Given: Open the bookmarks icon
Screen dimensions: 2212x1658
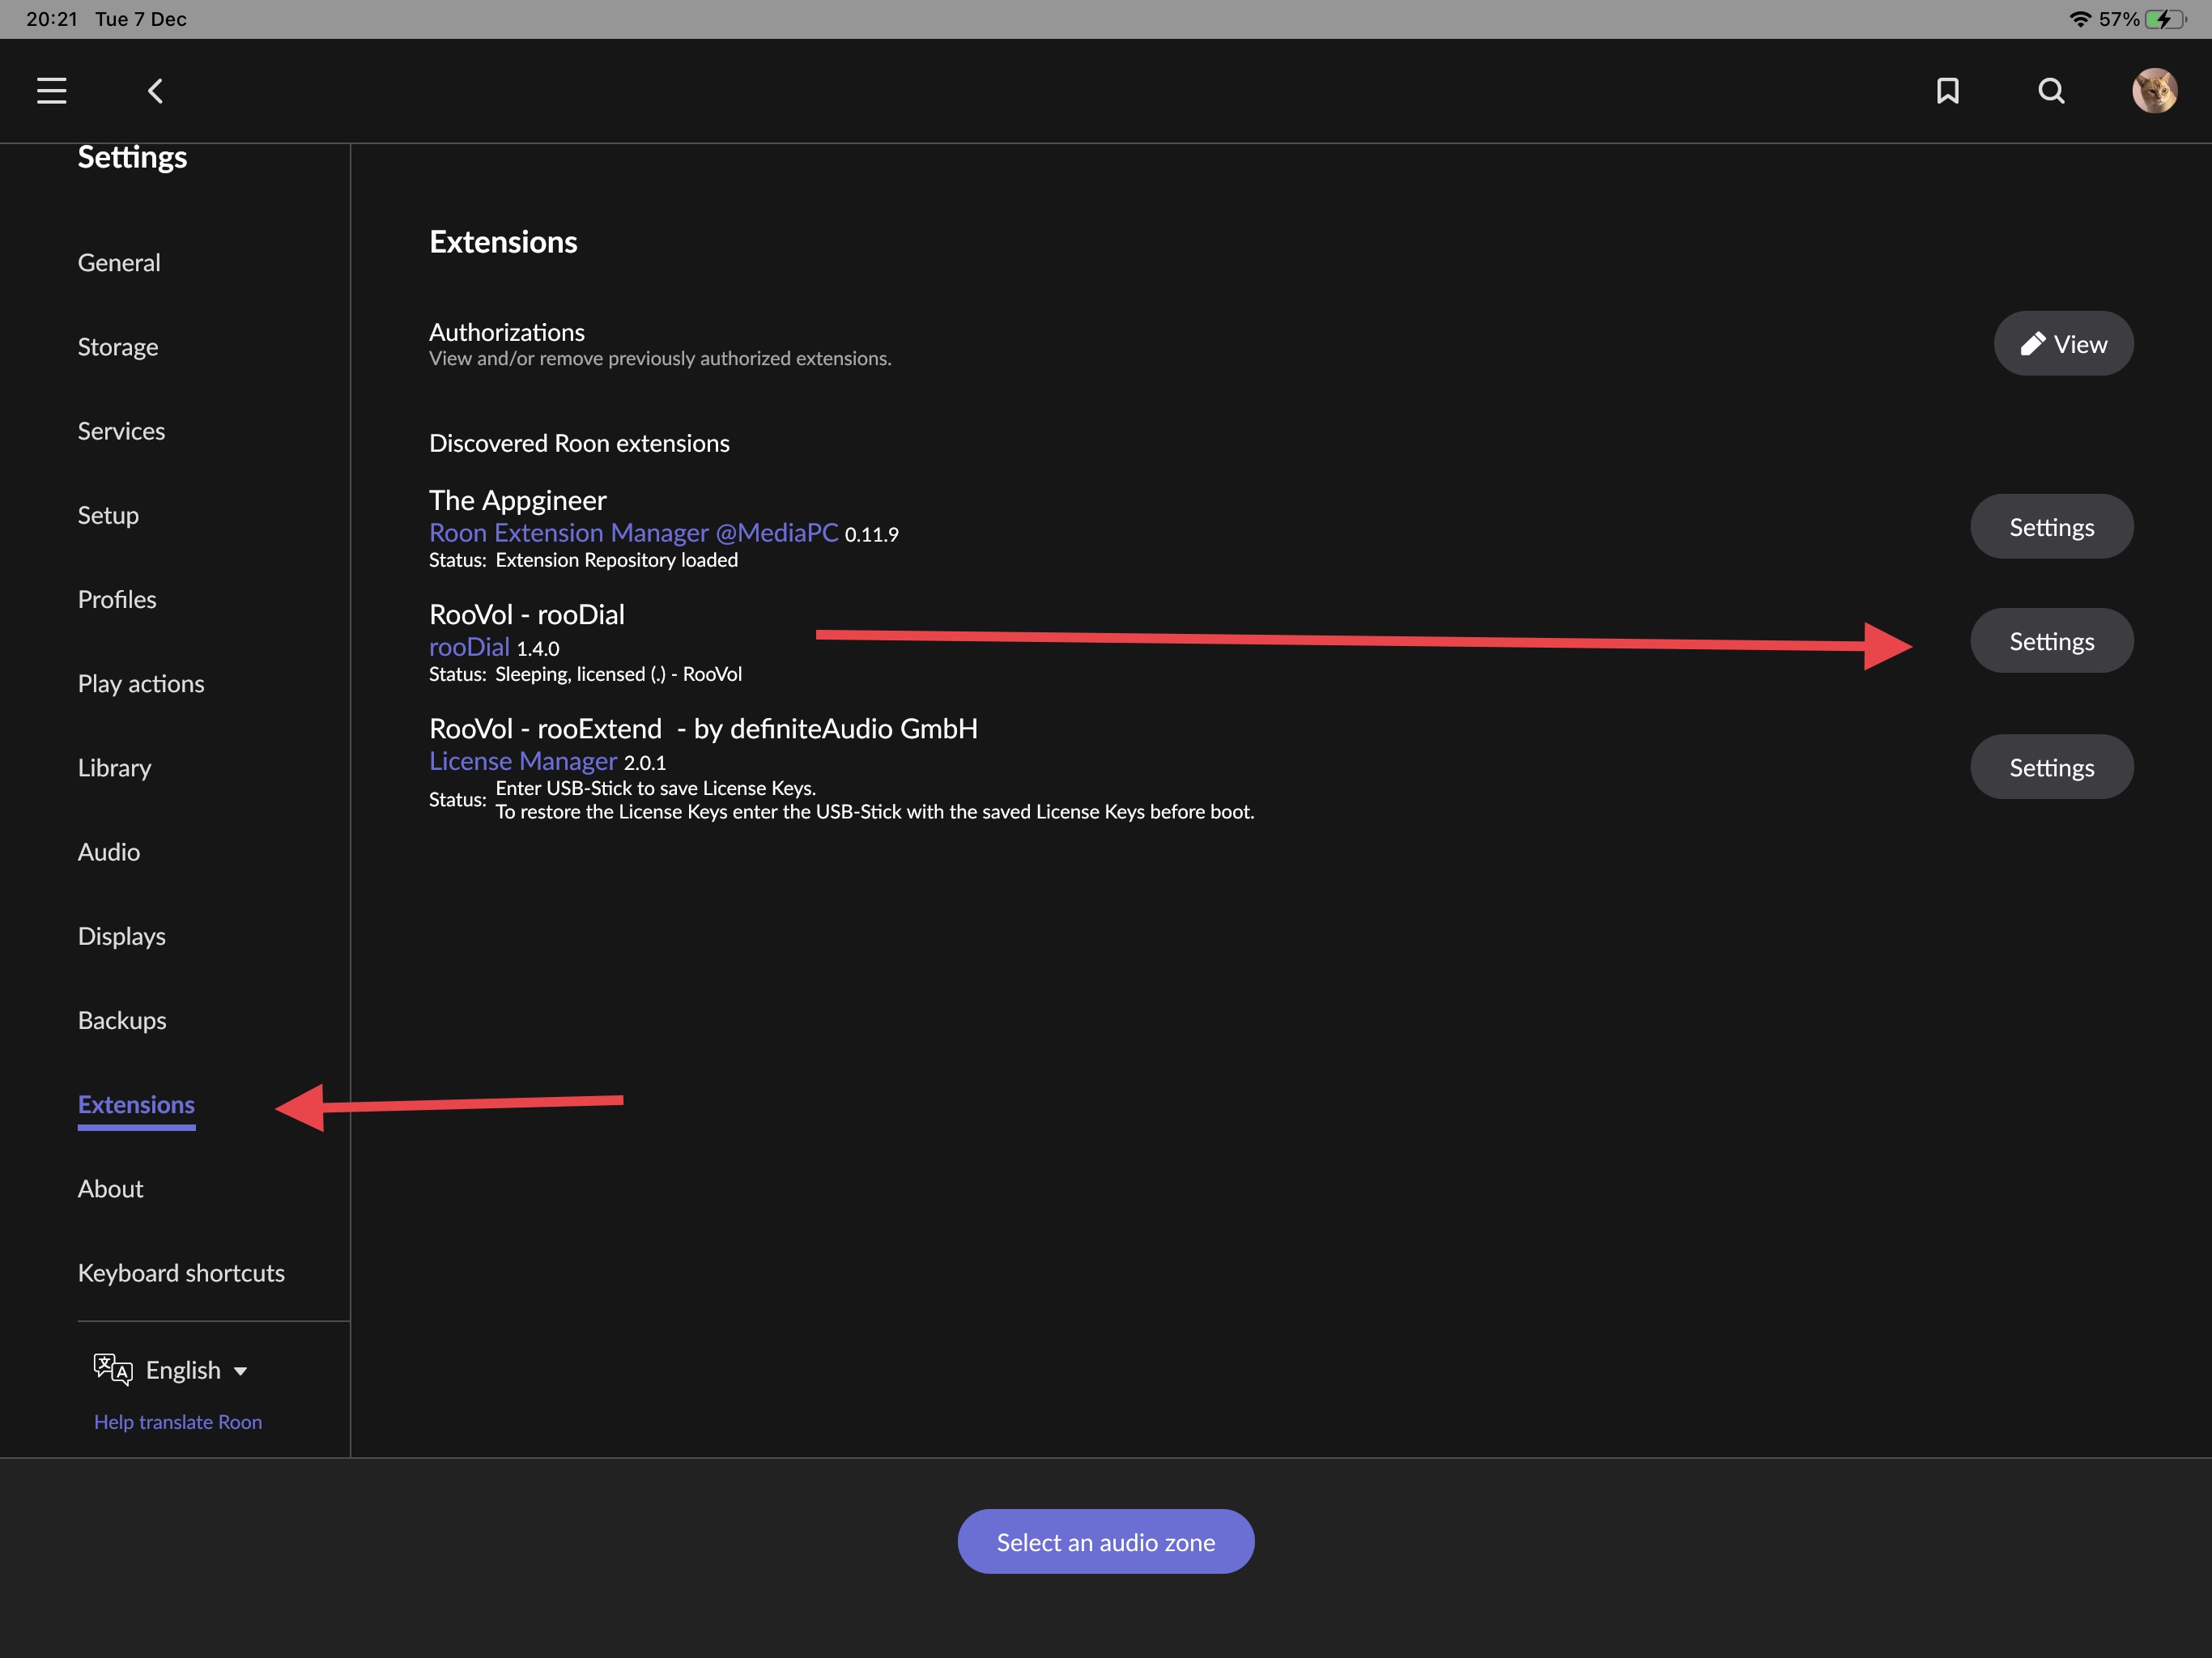Looking at the screenshot, I should [1947, 91].
